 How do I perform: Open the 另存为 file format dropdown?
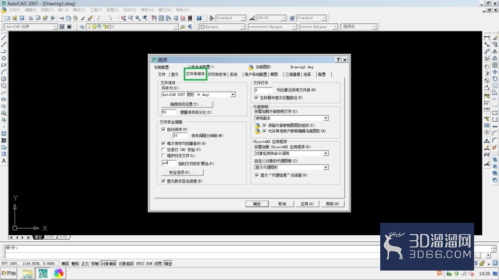233,94
